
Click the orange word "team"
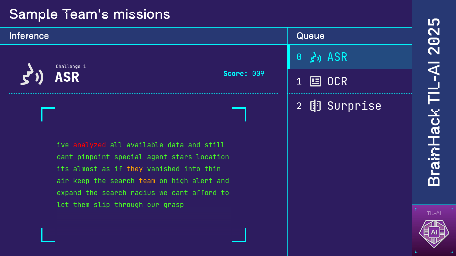147,181
